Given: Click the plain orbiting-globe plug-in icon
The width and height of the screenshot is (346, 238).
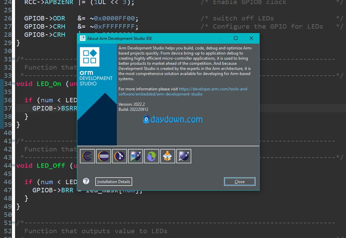Looking at the screenshot, I should point(184,156).
